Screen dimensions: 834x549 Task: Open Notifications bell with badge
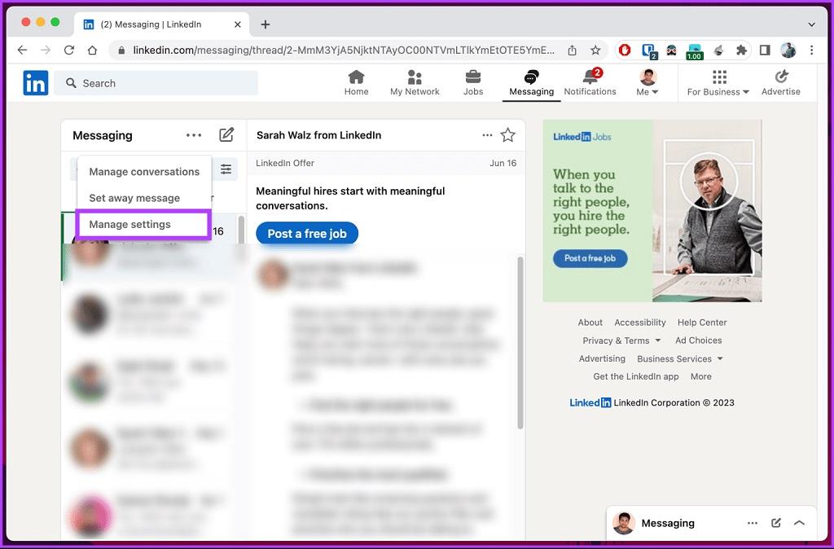(x=590, y=83)
